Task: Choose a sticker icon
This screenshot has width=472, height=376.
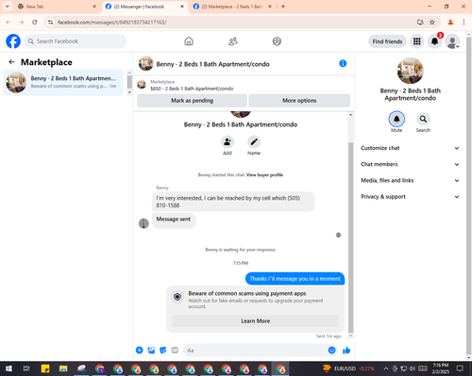Action: (x=163, y=350)
